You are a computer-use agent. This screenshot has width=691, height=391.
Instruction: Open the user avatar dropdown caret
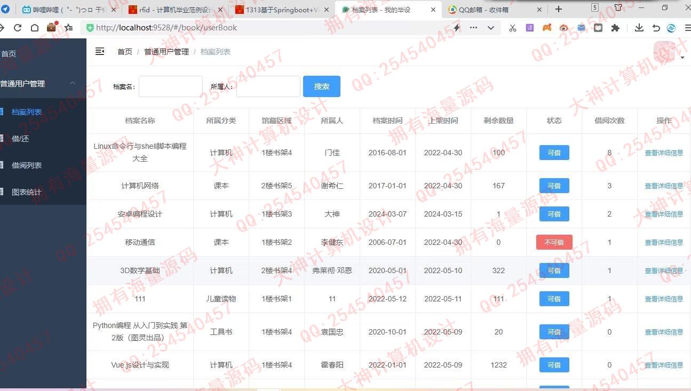[682, 58]
